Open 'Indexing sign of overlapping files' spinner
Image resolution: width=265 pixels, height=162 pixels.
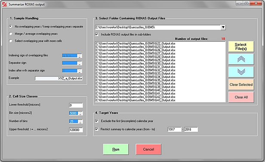coord(80,56)
